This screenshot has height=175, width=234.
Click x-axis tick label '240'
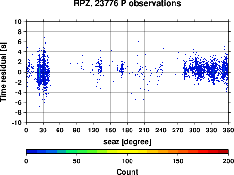(161, 130)
